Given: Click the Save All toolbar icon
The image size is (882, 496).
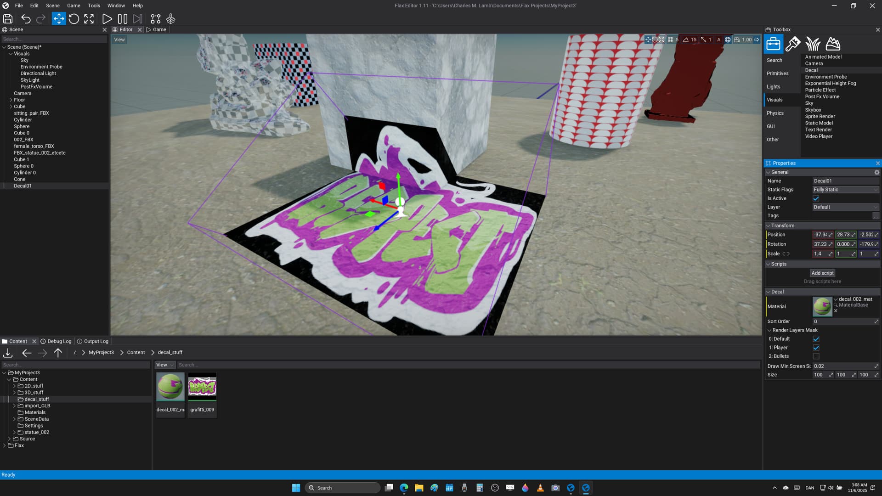Looking at the screenshot, I should [x=8, y=19].
